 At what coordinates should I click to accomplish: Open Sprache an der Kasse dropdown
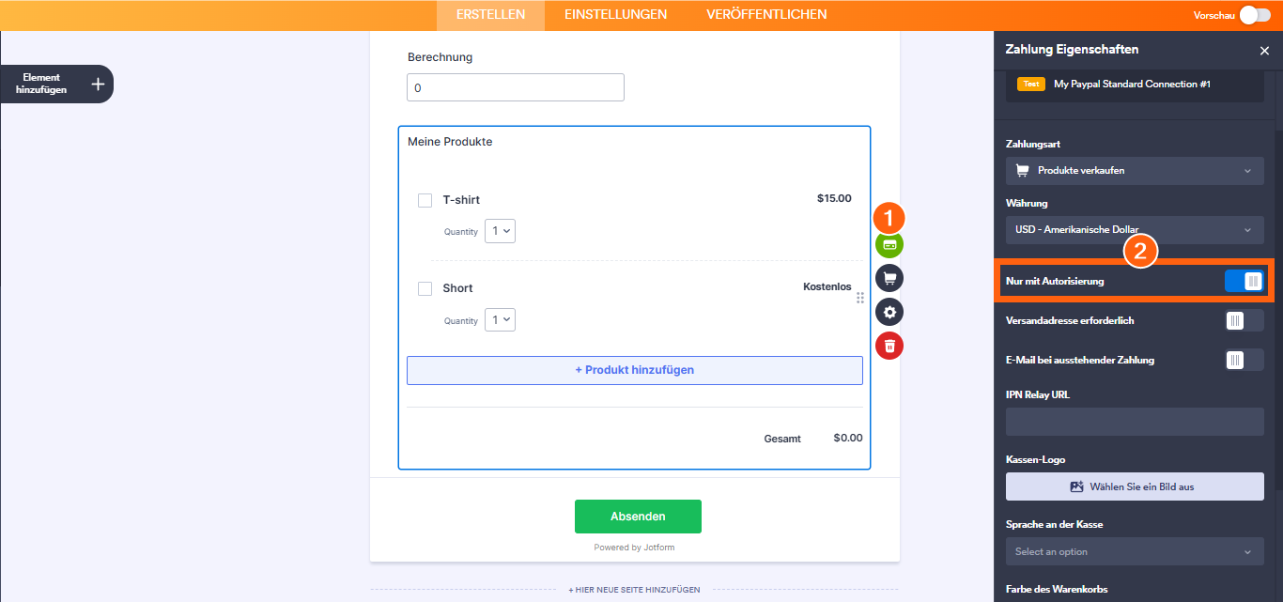1135,551
